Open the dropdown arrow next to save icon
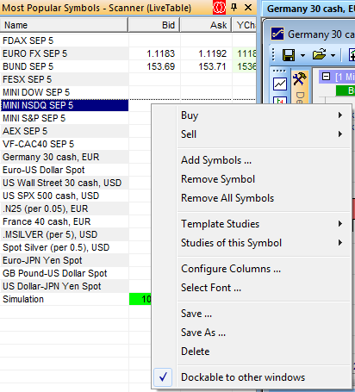This screenshot has width=355, height=392. pyautogui.click(x=302, y=55)
